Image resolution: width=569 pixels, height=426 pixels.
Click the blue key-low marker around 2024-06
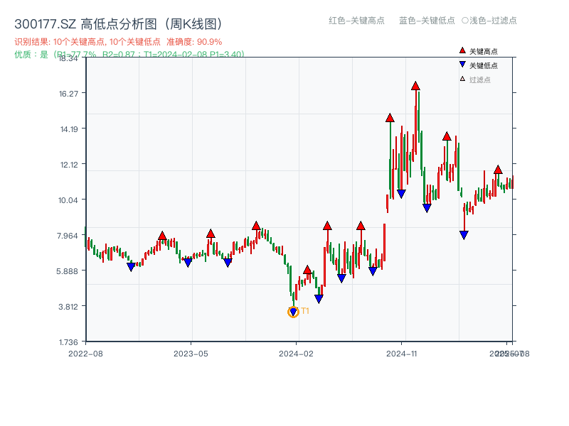[341, 278]
